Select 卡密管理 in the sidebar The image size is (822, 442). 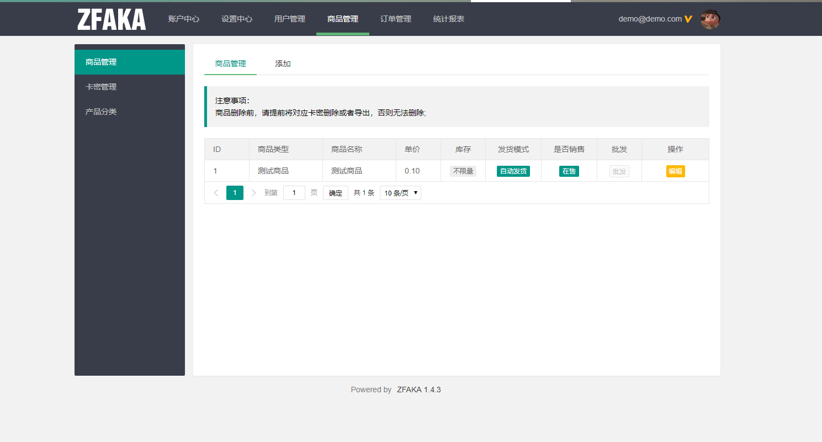point(101,87)
